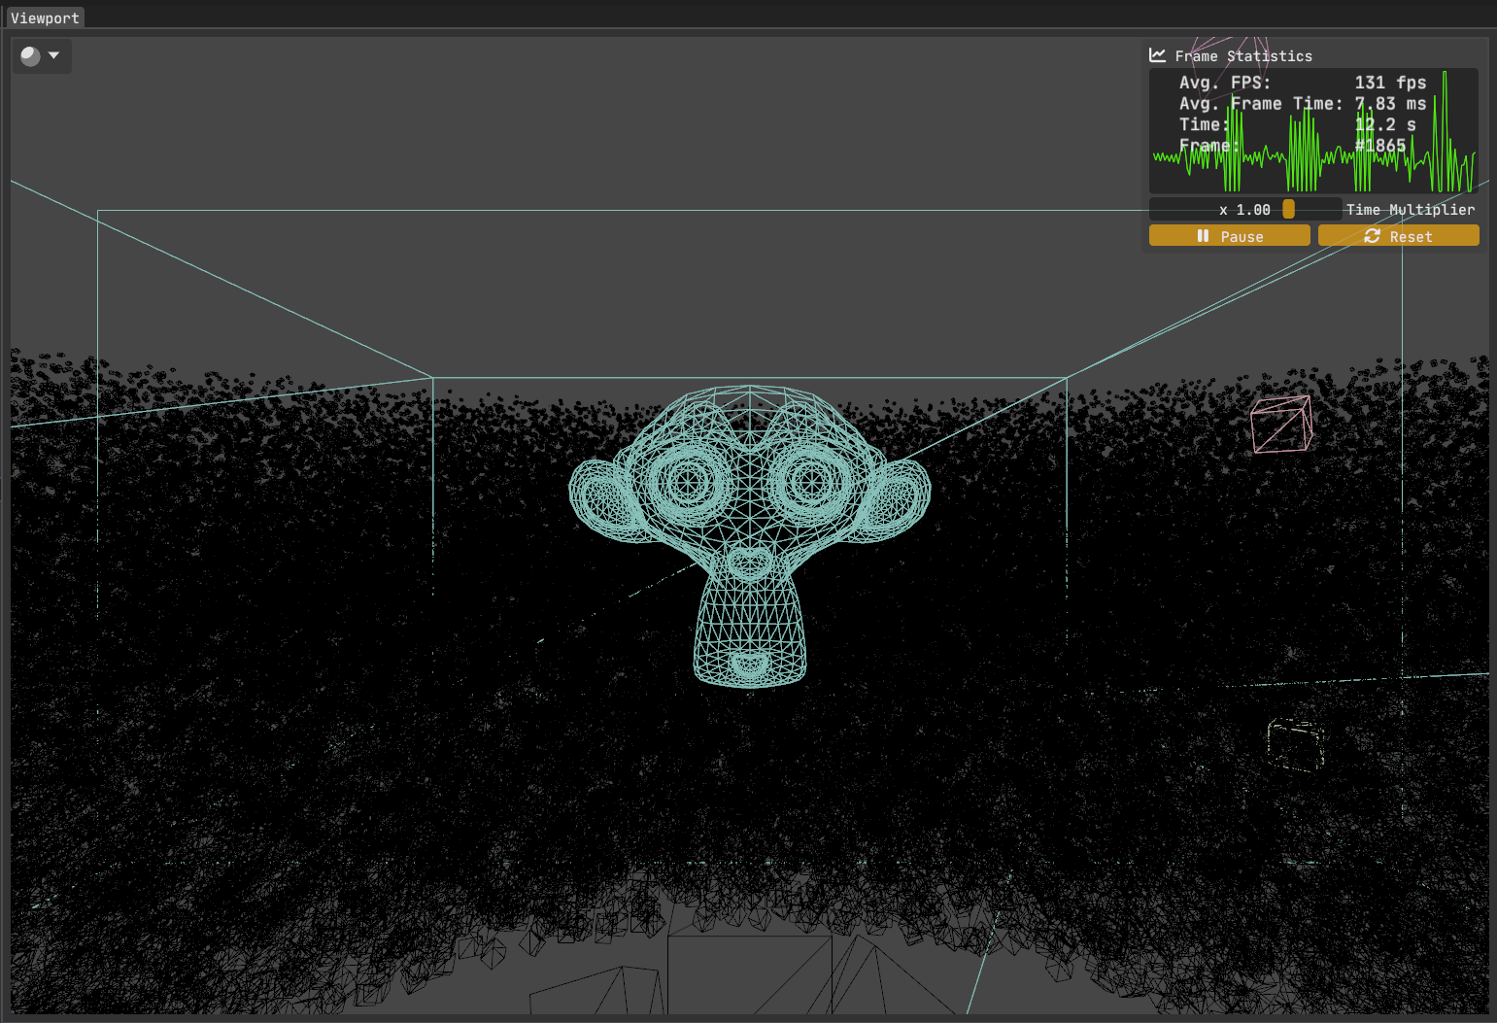Screen dimensions: 1497x1023
Task: Click the frame number #1865
Action: point(1379,146)
